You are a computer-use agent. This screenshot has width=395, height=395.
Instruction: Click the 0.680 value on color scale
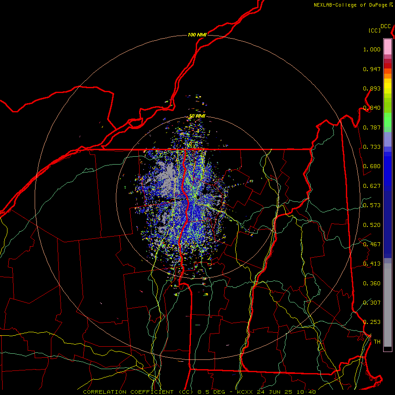click(372, 166)
